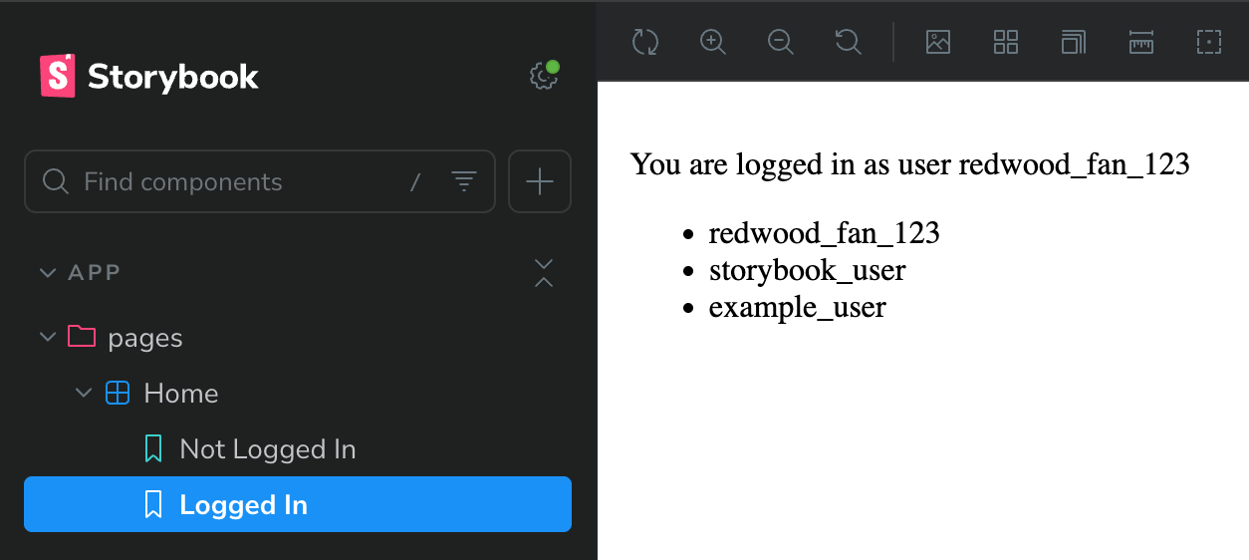This screenshot has width=1249, height=560.
Task: Click the filter icon in search bar
Action: pos(464,181)
